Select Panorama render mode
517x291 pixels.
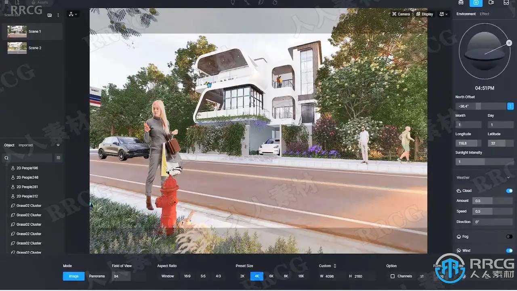pyautogui.click(x=97, y=276)
